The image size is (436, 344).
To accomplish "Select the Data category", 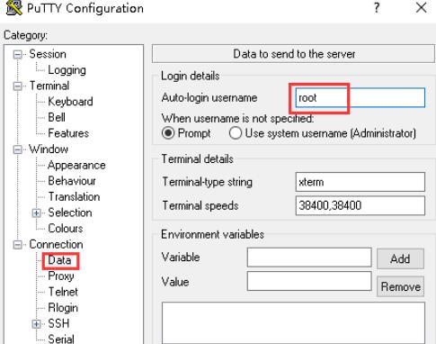I will (x=59, y=260).
